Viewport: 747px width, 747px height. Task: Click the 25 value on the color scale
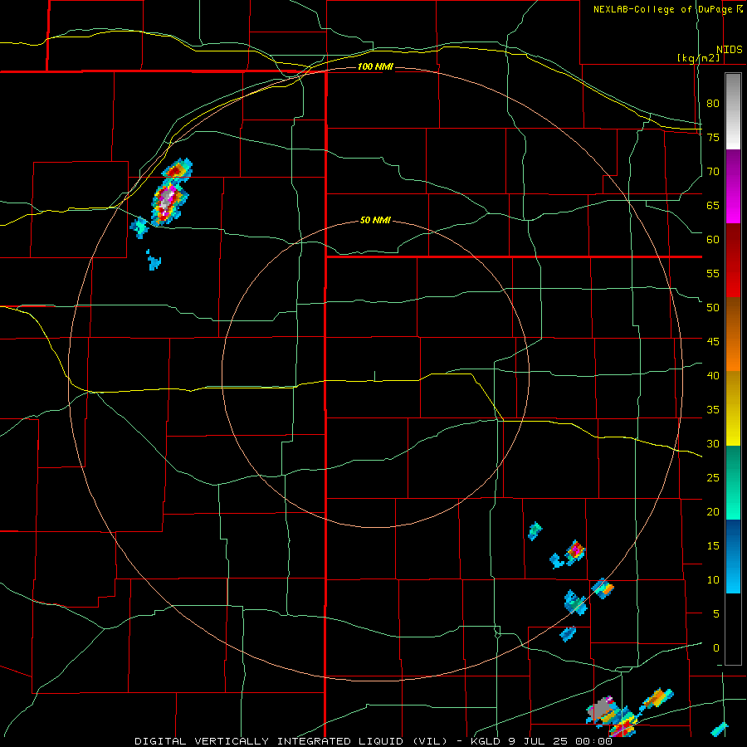coord(713,477)
